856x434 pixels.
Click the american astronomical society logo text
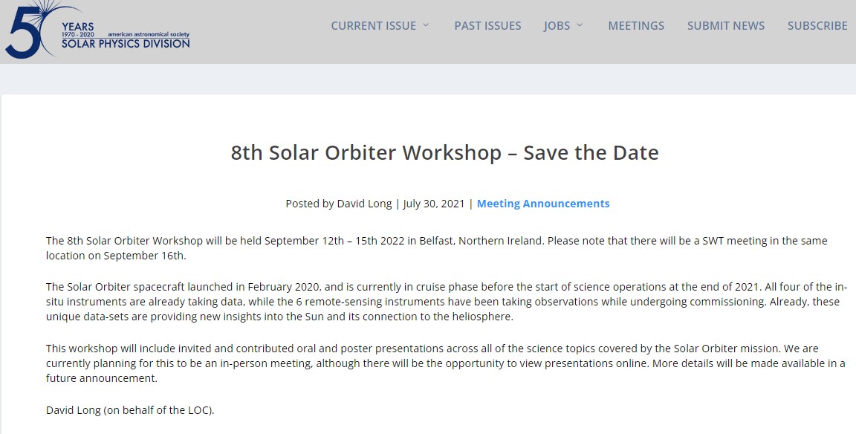point(149,35)
